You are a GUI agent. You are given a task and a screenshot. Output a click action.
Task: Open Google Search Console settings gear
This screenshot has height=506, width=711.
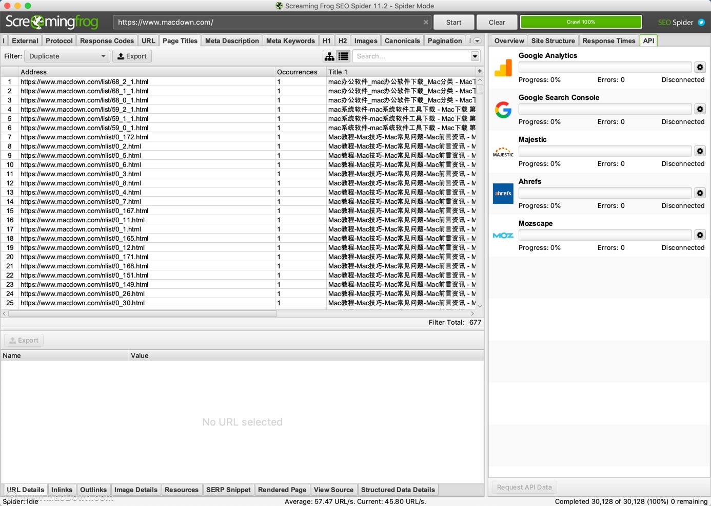[x=700, y=109]
